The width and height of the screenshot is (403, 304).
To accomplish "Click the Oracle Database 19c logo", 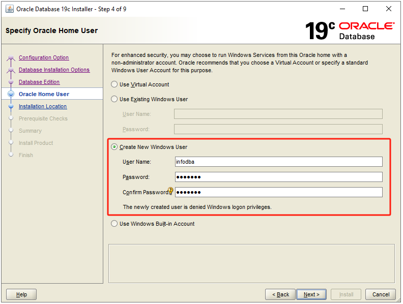I will [x=350, y=31].
